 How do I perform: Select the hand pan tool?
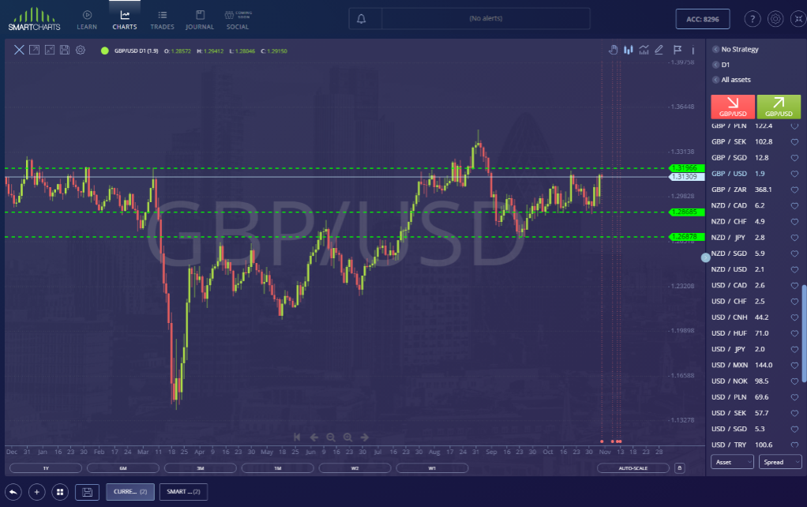613,50
